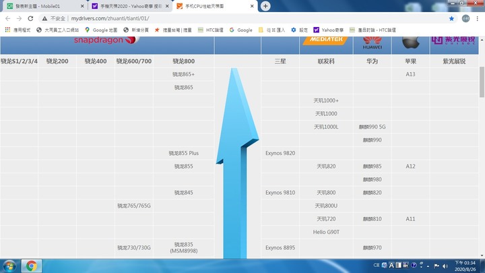Click the Chrome taskbar icon
The width and height of the screenshot is (485, 273).
point(31,266)
